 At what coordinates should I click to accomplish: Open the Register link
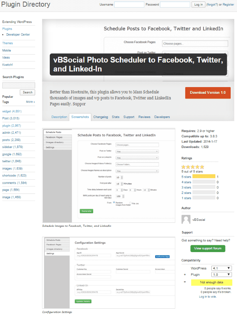228,5
